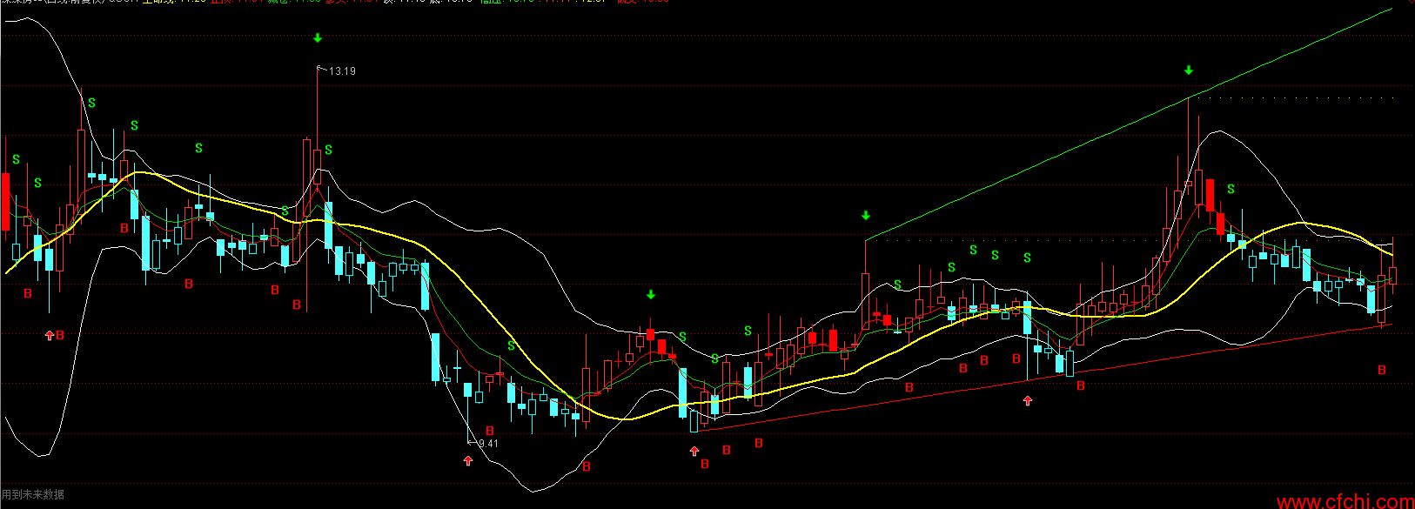Click the green S marker beside the 13.19 spike

pyautogui.click(x=328, y=150)
